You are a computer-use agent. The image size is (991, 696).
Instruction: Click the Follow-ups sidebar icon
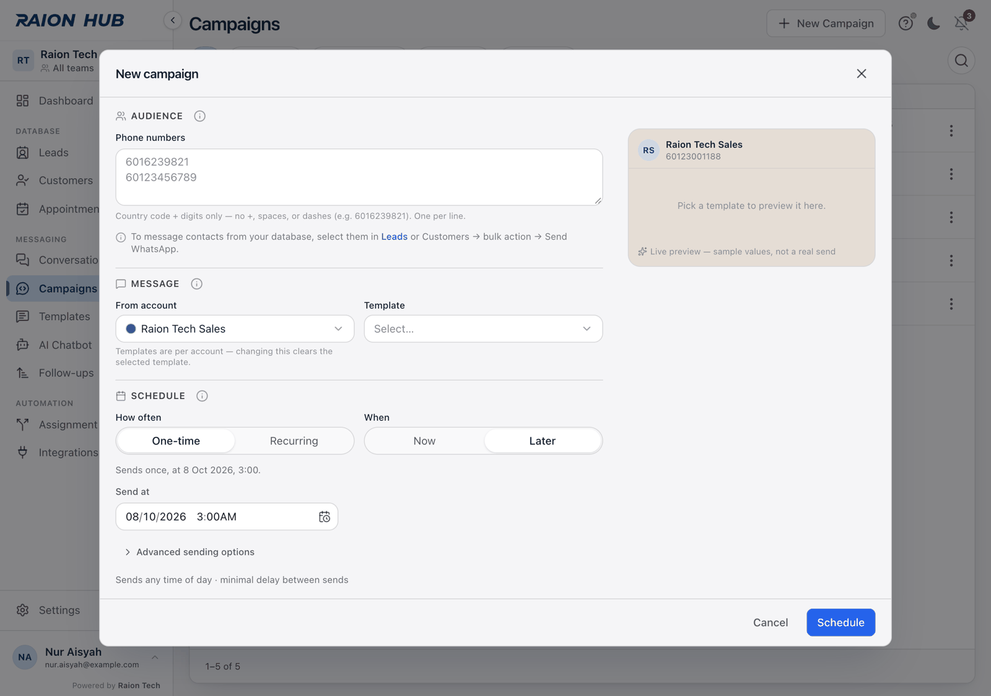pyautogui.click(x=23, y=373)
